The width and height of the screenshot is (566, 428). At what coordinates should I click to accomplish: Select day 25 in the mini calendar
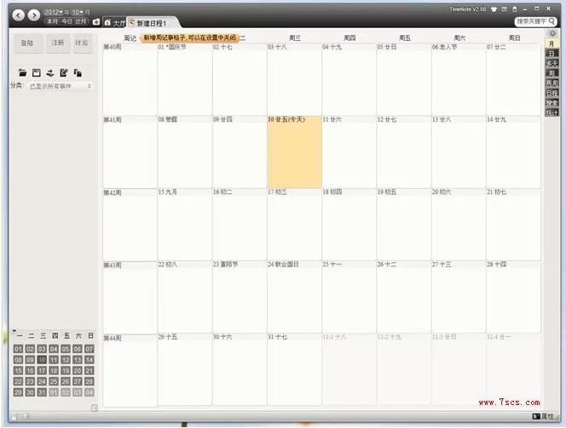(x=54, y=381)
